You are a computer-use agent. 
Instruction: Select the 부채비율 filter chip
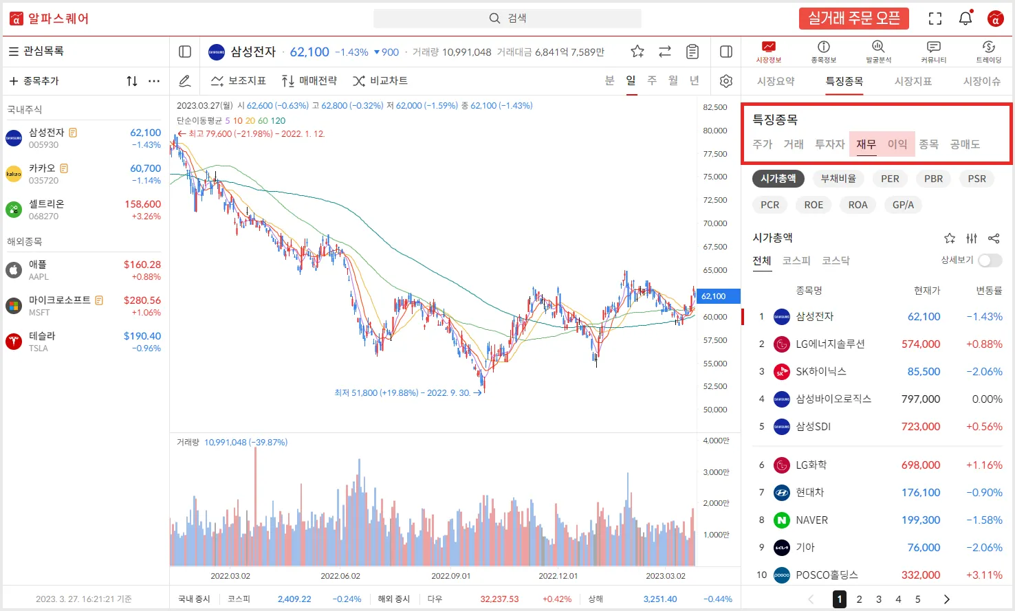click(838, 179)
